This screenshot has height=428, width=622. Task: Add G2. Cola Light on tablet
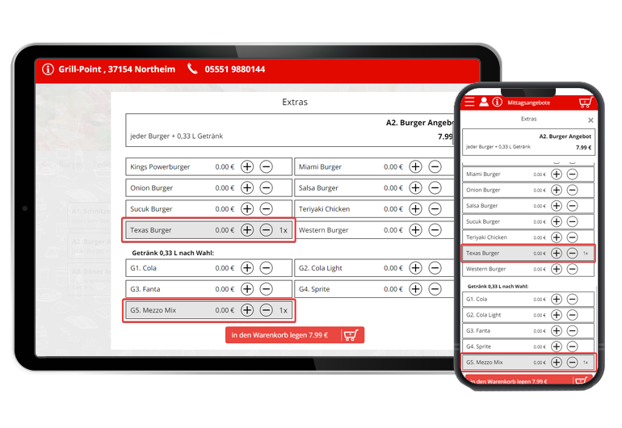point(416,268)
